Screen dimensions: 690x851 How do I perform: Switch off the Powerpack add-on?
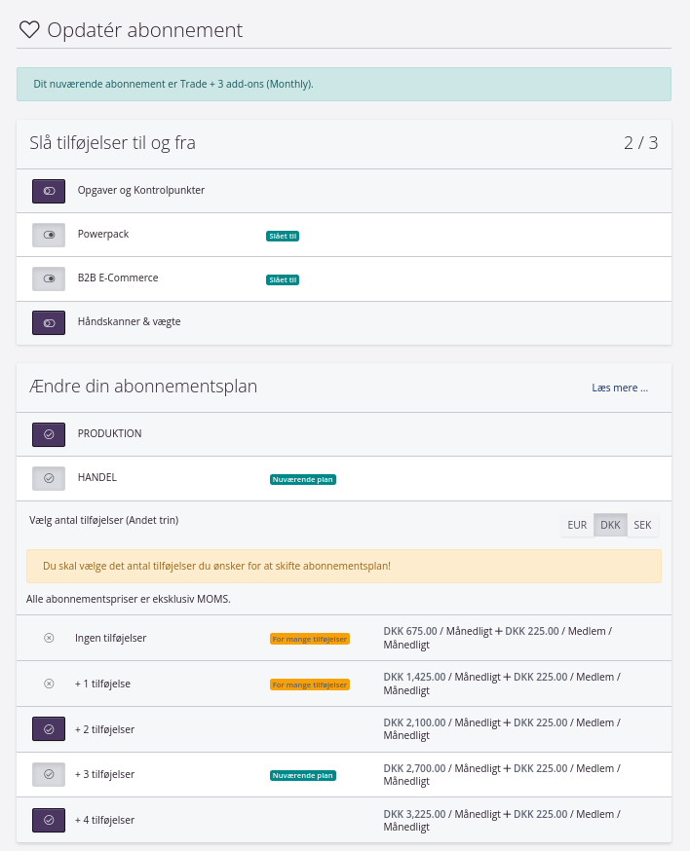tap(49, 235)
